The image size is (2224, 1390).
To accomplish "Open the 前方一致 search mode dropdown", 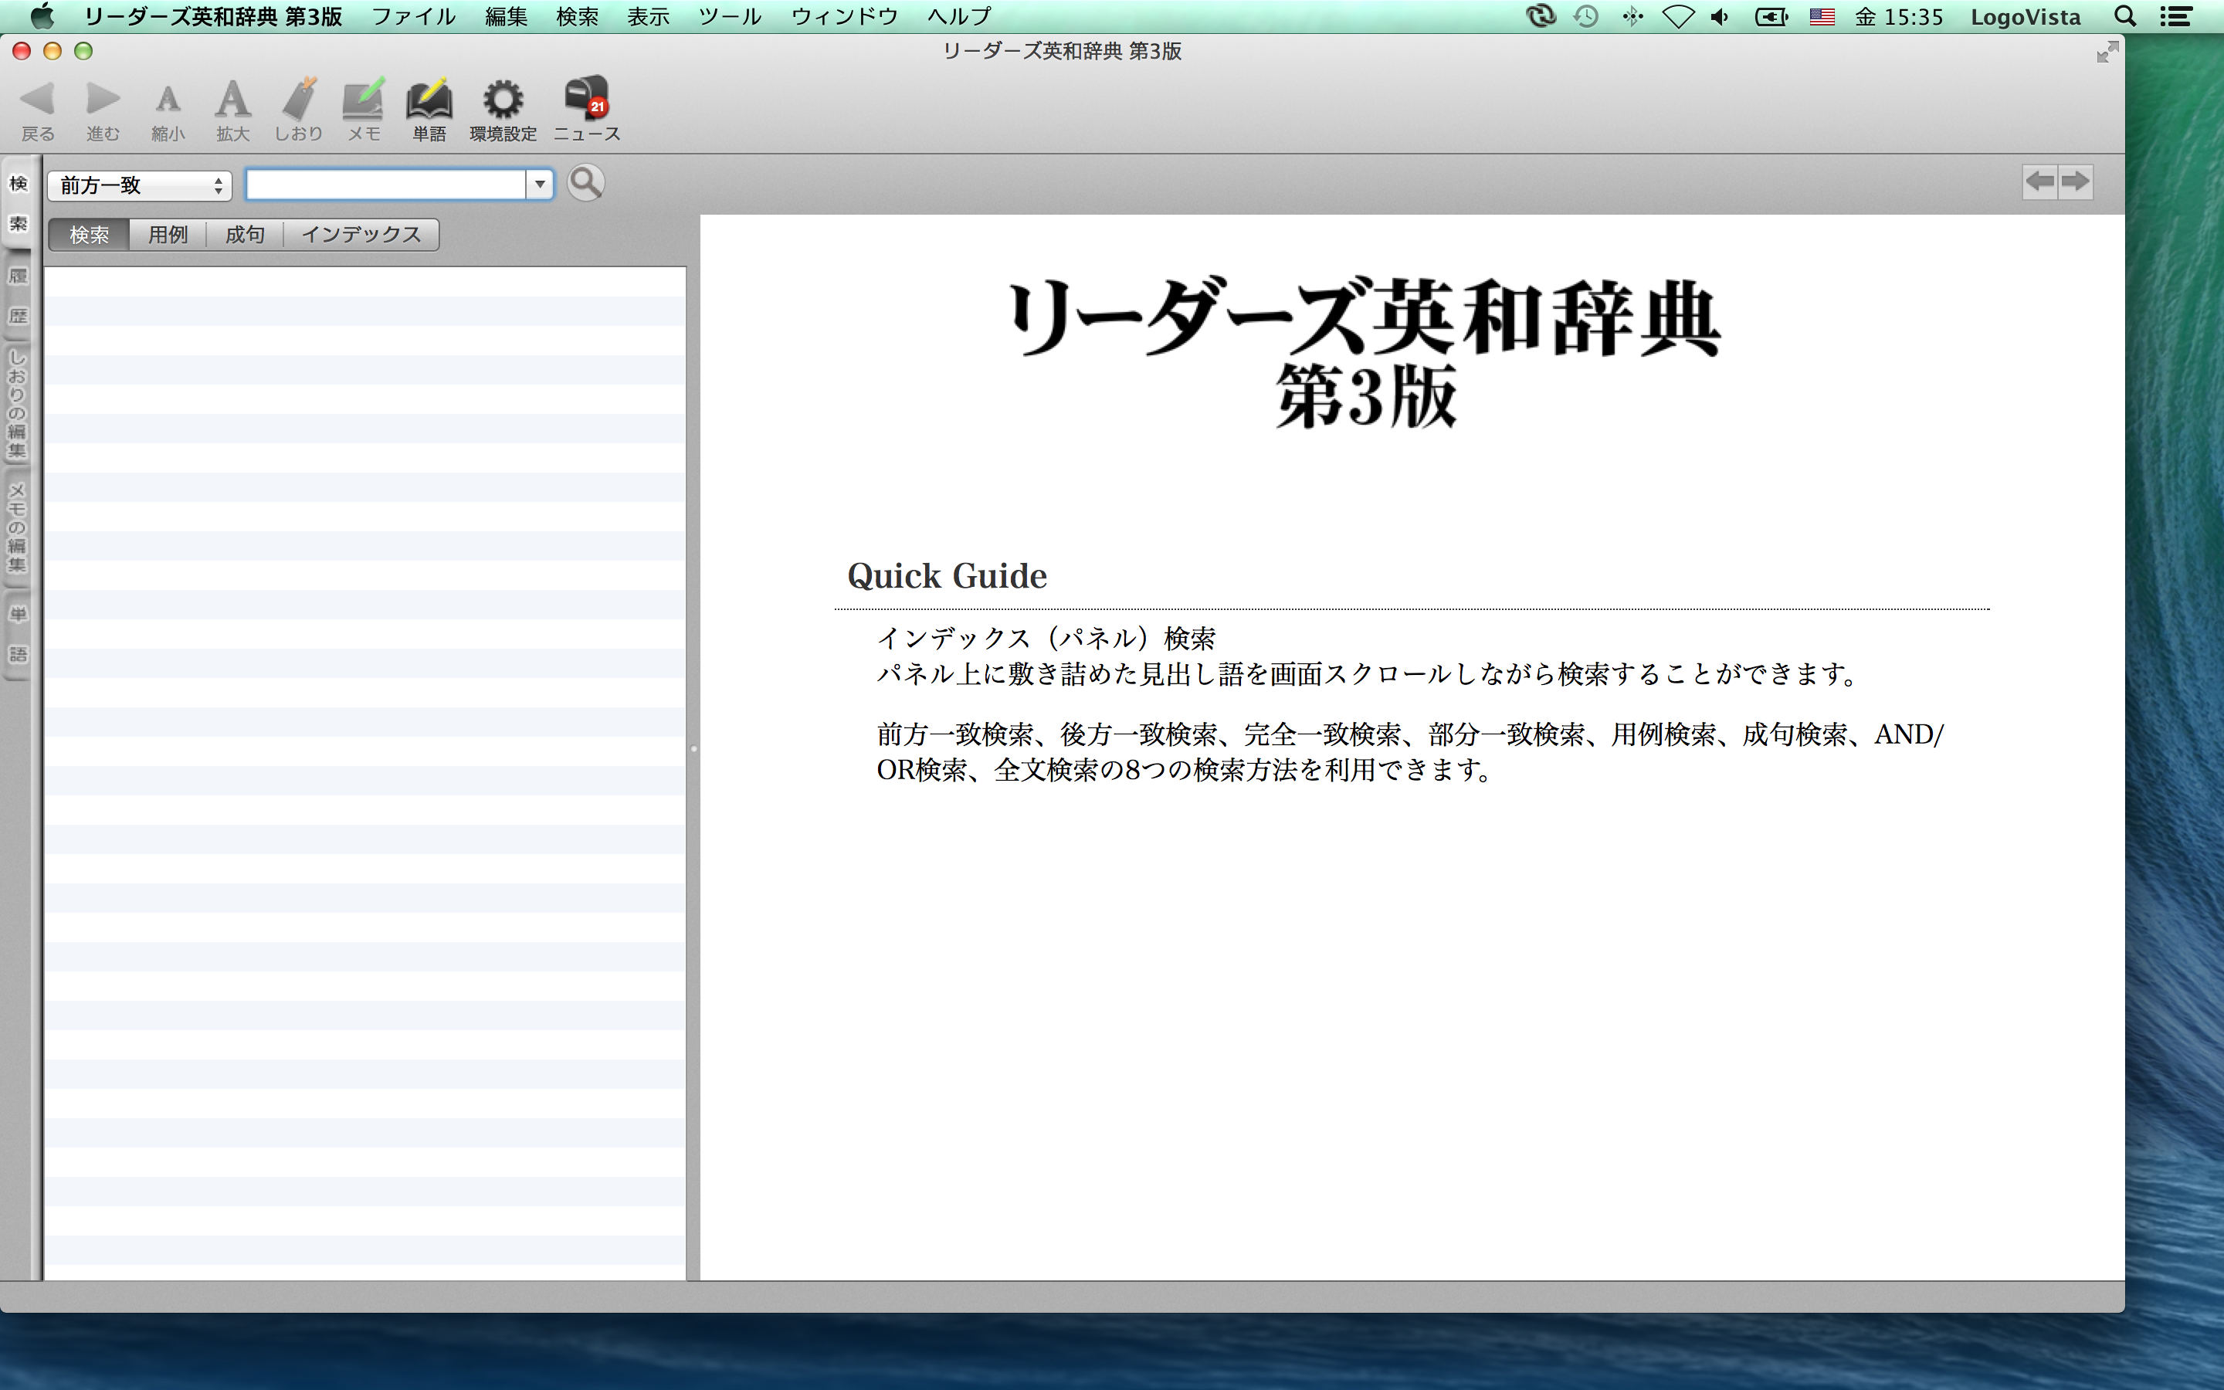I will pyautogui.click(x=140, y=185).
